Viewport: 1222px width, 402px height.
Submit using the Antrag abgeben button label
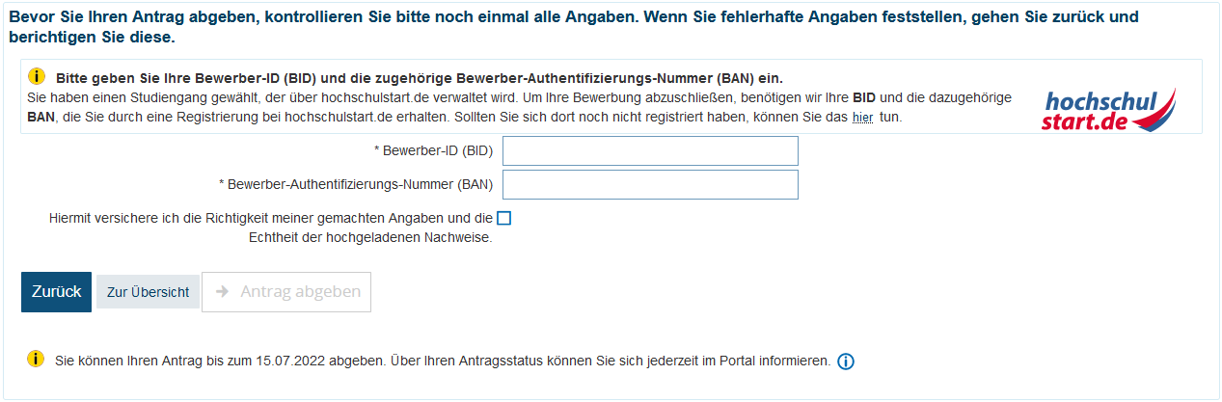(x=300, y=292)
